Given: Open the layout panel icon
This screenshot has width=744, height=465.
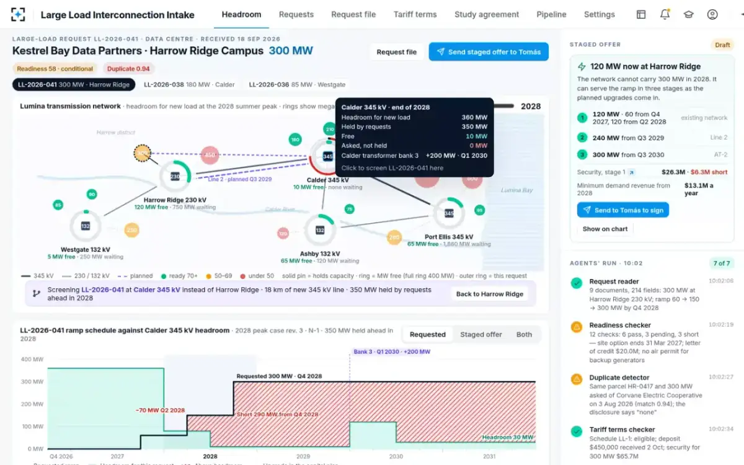Looking at the screenshot, I should [x=641, y=14].
